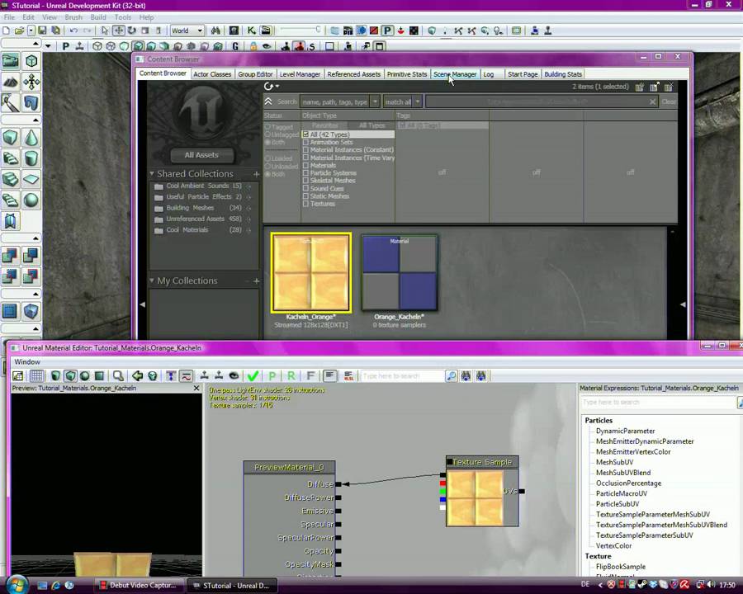Click the CSG Intersect icon
Screen dimensions: 743x594
click(x=11, y=276)
